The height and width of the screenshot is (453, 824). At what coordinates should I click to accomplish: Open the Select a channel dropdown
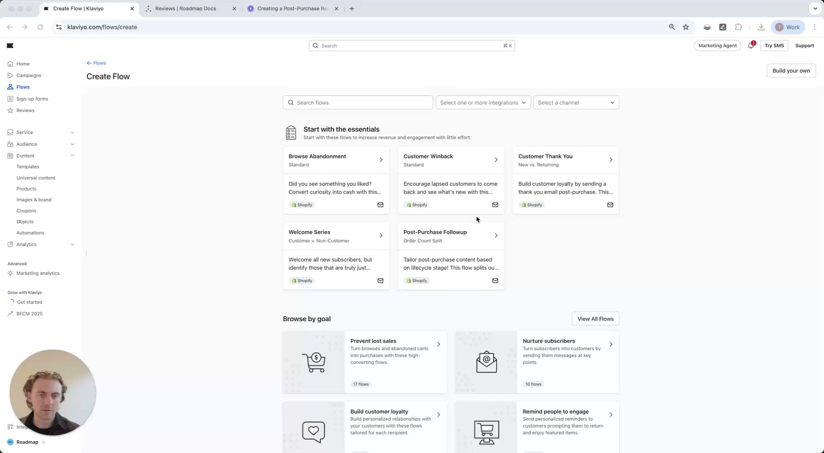click(575, 102)
